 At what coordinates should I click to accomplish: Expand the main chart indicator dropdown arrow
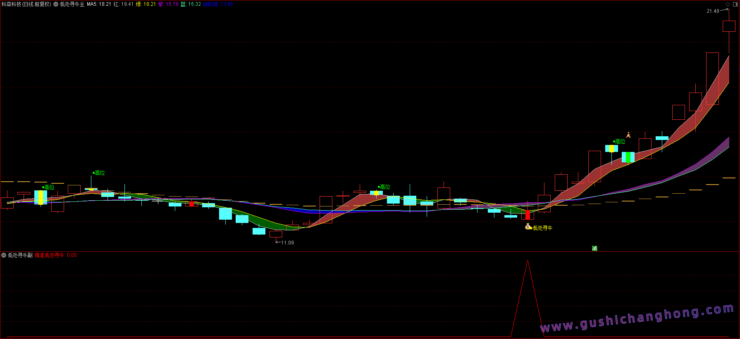click(56, 4)
